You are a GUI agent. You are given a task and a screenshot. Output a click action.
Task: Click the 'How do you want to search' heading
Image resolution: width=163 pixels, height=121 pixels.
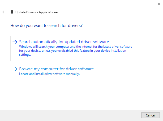[x=46, y=26]
